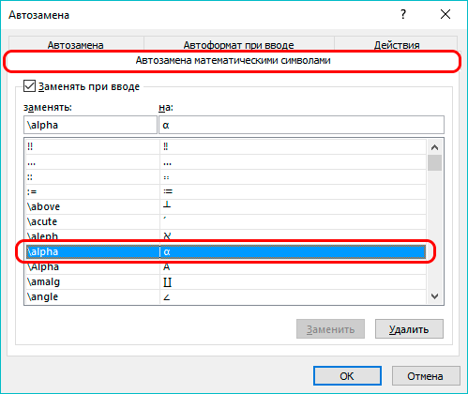This screenshot has height=394, width=468.
Task: Open the Автоформат при вводе tab
Action: point(238,44)
